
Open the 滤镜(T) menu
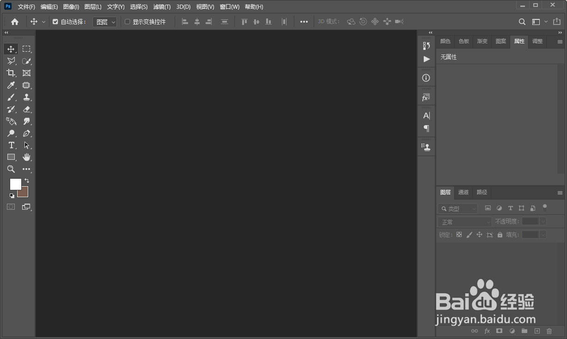(162, 7)
